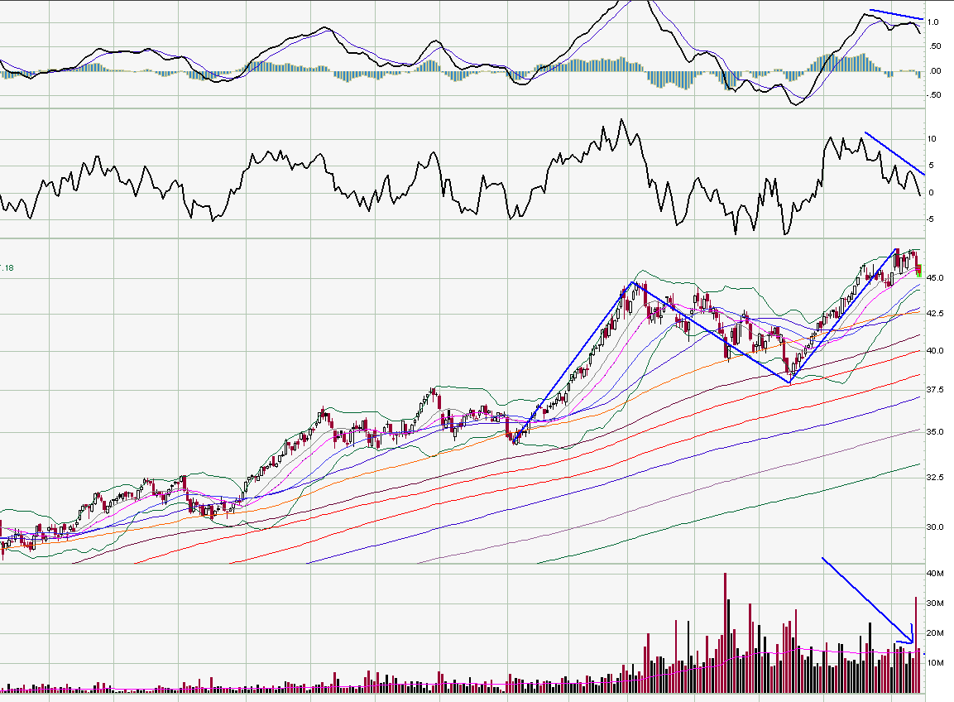Click the tallest volume bar reaching 40M
This screenshot has width=954, height=702.
click(x=726, y=633)
